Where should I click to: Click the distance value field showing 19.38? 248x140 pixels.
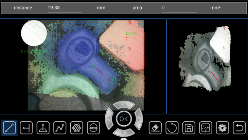(x=65, y=8)
